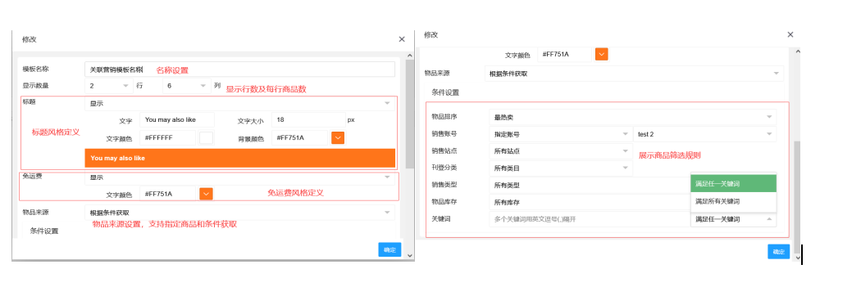This screenshot has height=296, width=861.
Task: Open the 销售类型 dropdown showing 所有类型
Action: click(590, 186)
